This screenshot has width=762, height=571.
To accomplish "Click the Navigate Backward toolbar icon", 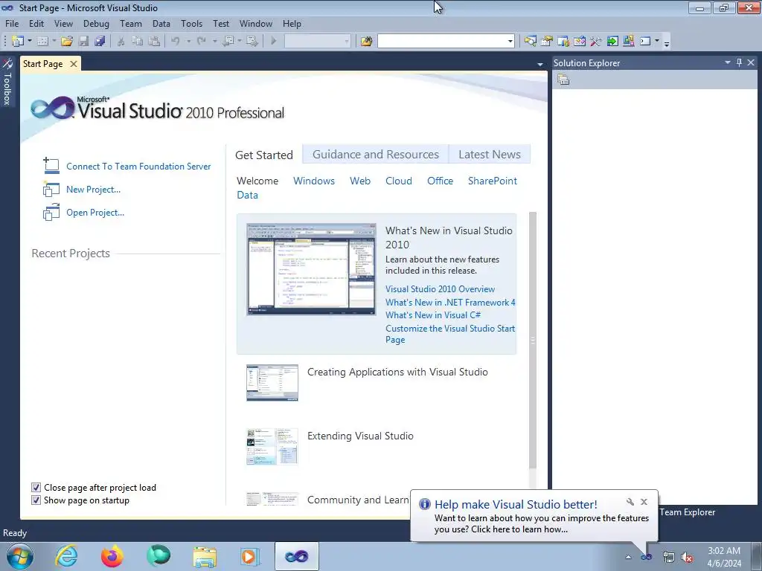I will (228, 42).
